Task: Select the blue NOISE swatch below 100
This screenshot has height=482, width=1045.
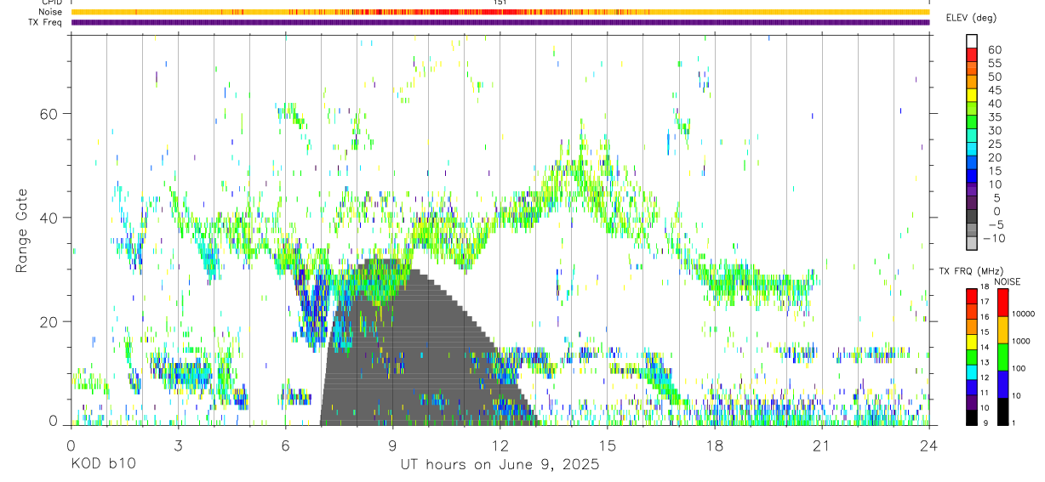Action: click(1003, 384)
